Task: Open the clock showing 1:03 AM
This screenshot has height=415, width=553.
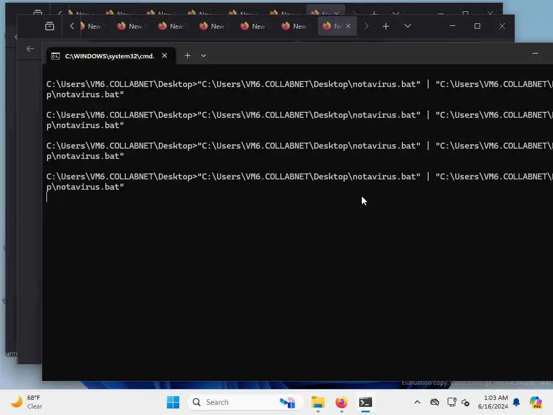Action: coord(493,402)
